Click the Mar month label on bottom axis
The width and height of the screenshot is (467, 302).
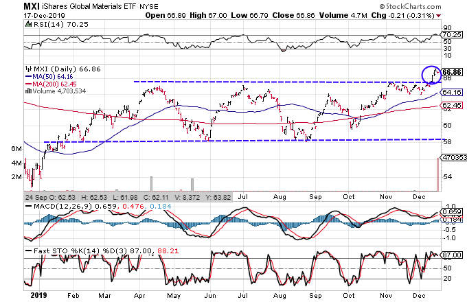[x=105, y=295]
